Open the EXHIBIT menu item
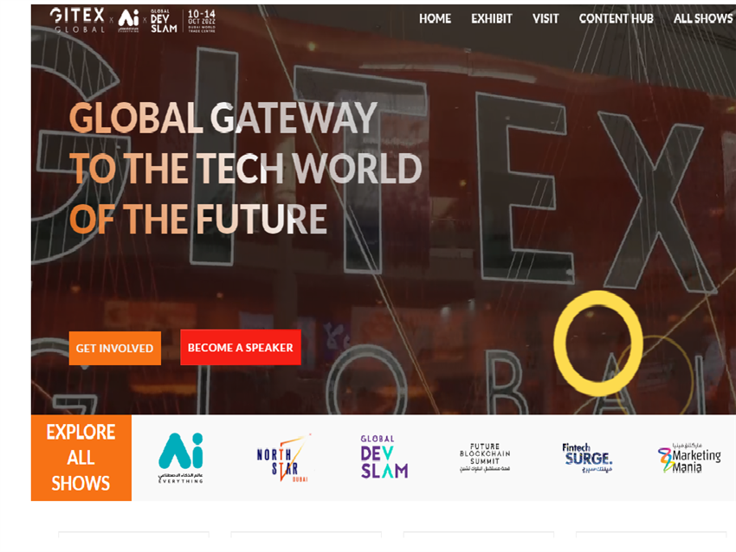Viewport: 736px width, 552px height. coord(491,18)
